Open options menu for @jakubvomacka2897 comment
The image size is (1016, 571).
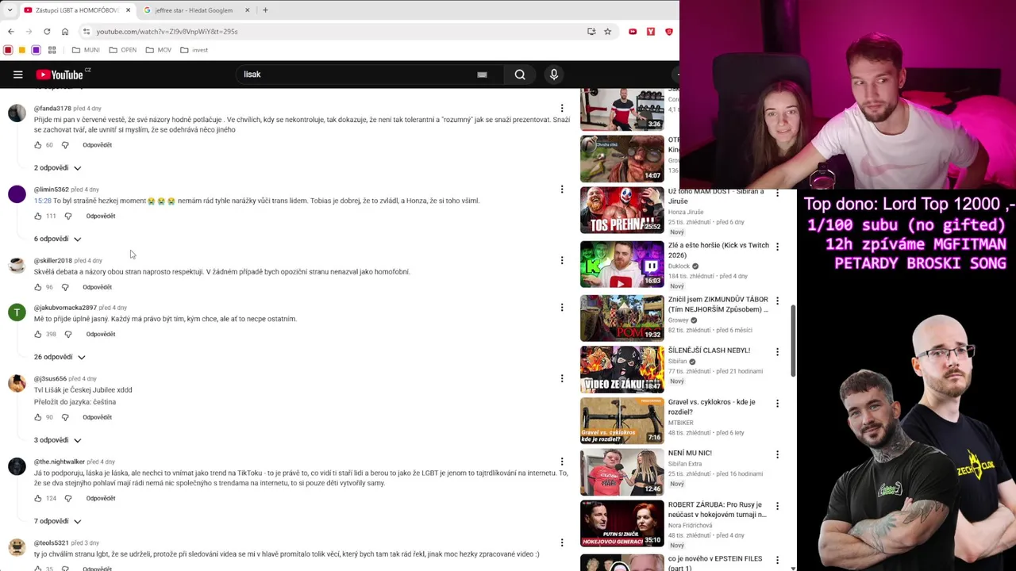(562, 308)
